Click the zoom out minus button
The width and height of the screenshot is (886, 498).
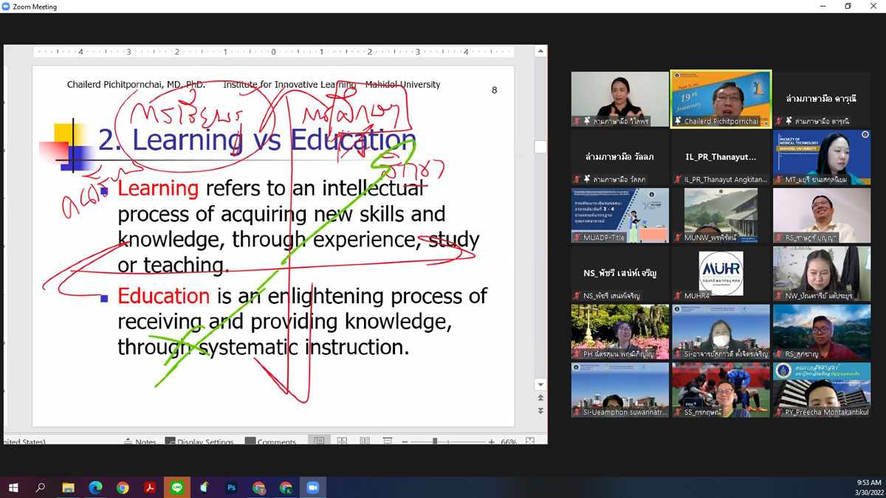(x=405, y=441)
